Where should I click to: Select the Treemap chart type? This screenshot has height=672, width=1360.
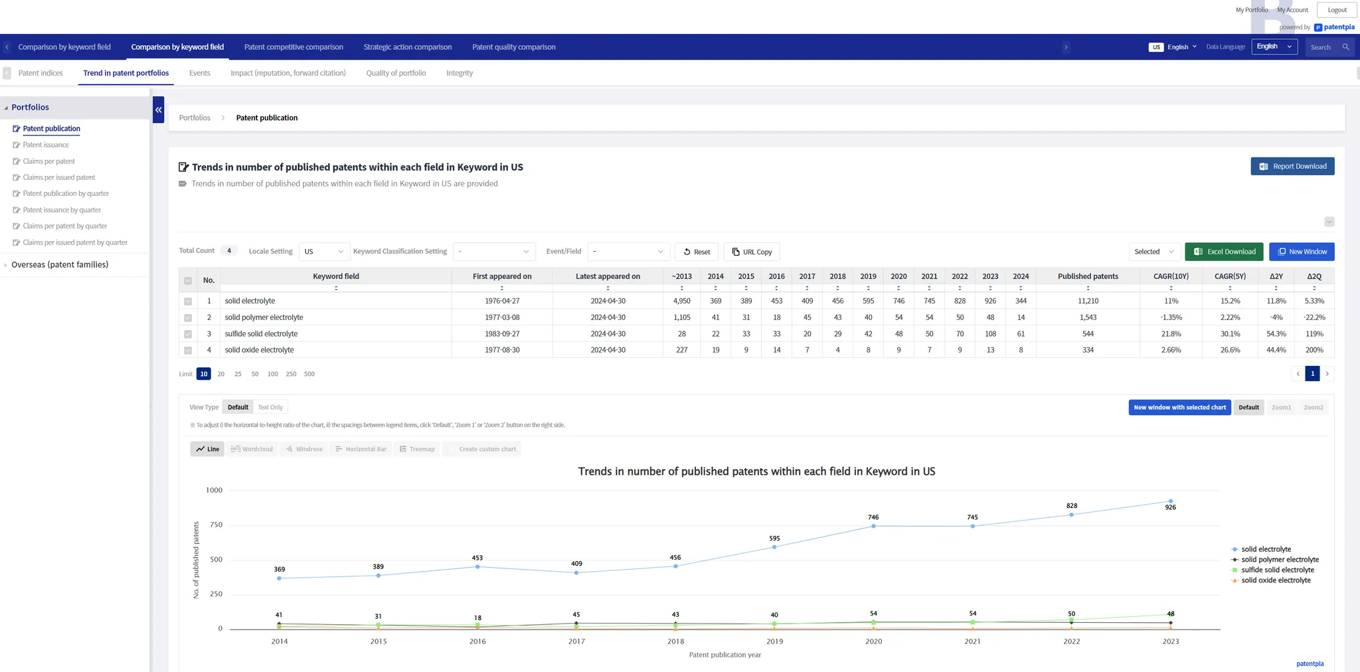[417, 450]
